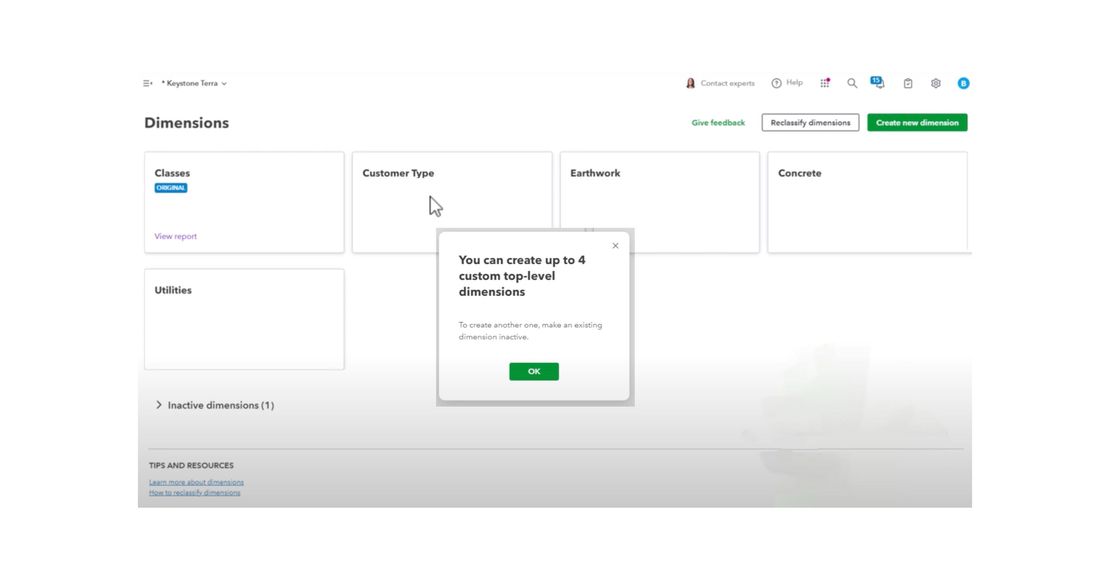Open the Help panel
1110x580 pixels.
click(788, 83)
